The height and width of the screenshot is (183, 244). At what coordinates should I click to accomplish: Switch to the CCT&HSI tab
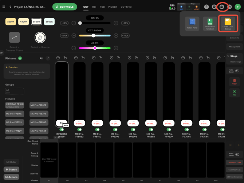coord(126,7)
